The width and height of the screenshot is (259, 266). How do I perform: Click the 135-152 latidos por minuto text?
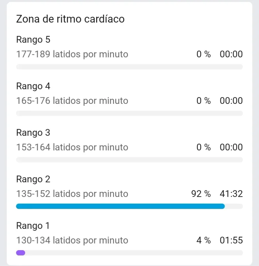[72, 194]
